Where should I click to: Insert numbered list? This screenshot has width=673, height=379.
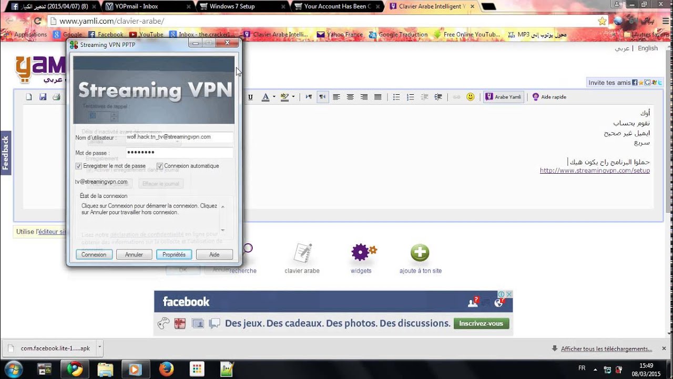(x=411, y=97)
